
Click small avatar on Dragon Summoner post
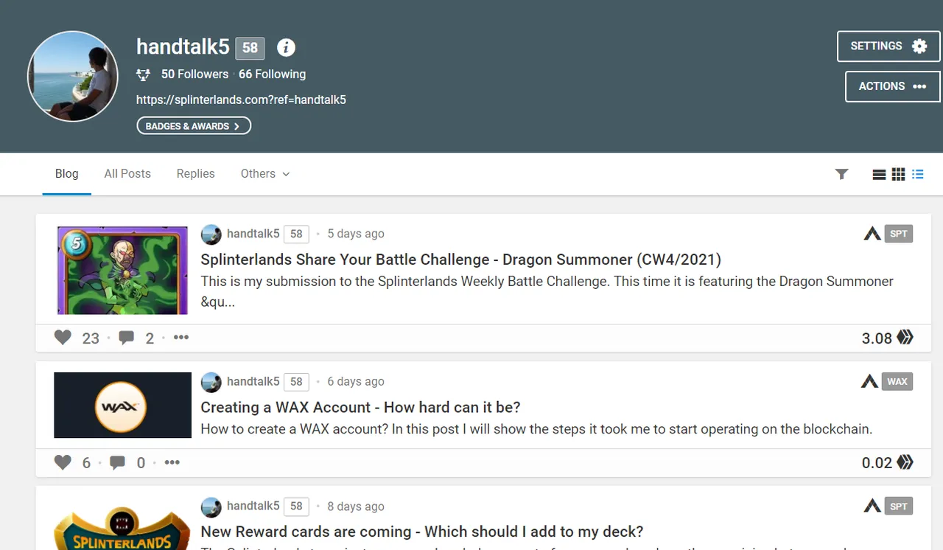tap(211, 234)
